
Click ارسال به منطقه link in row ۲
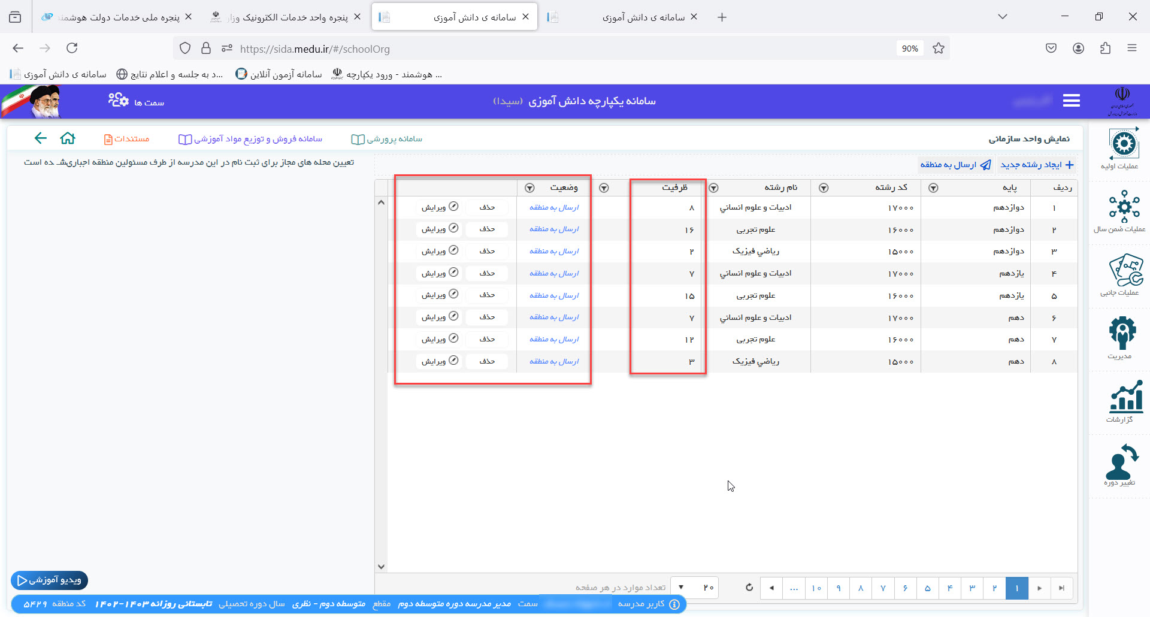pos(553,229)
